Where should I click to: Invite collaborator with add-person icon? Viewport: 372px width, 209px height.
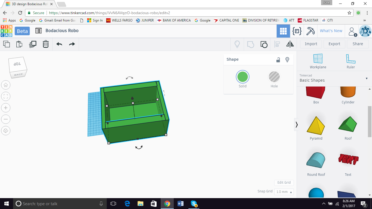(353, 32)
